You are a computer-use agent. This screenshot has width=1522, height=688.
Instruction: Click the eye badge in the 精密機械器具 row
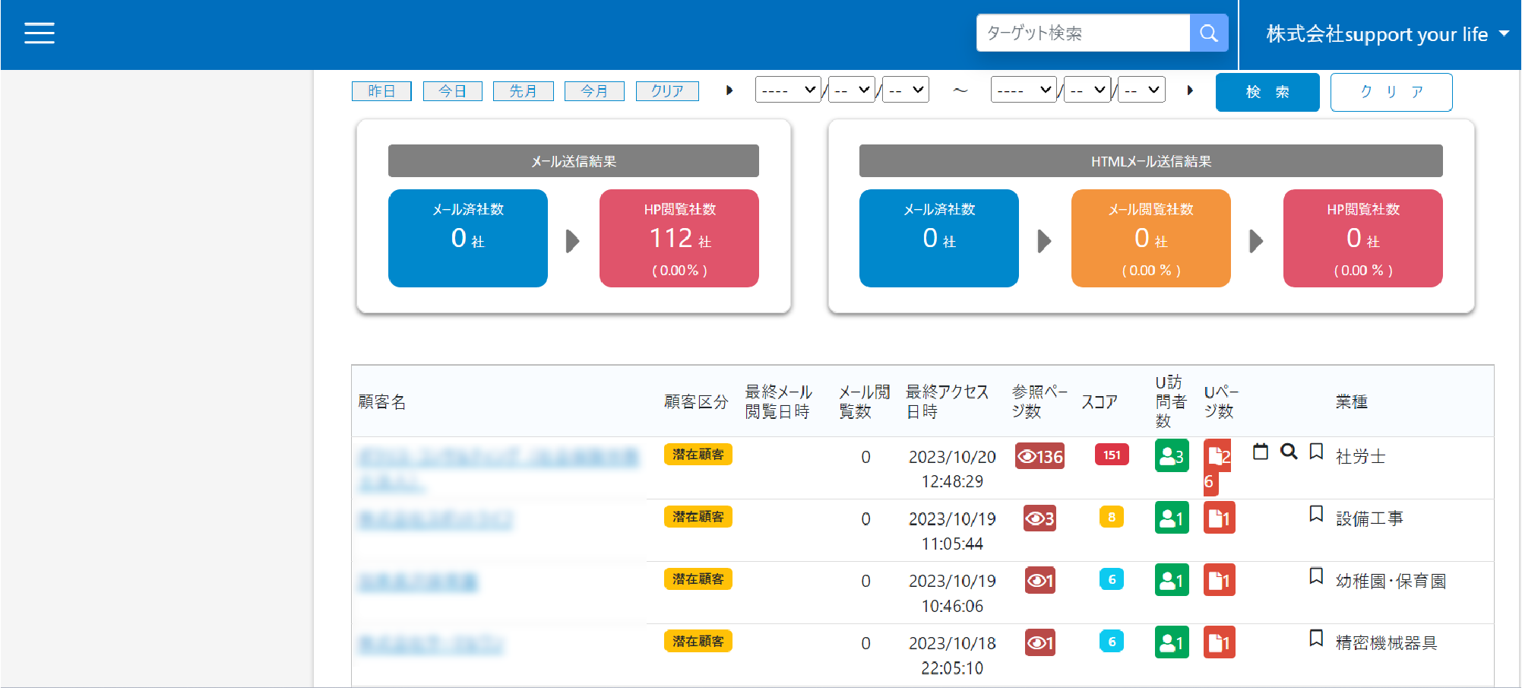click(1039, 643)
